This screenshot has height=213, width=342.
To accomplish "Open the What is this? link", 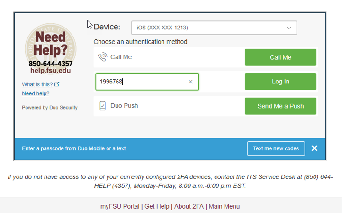I will coord(37,84).
